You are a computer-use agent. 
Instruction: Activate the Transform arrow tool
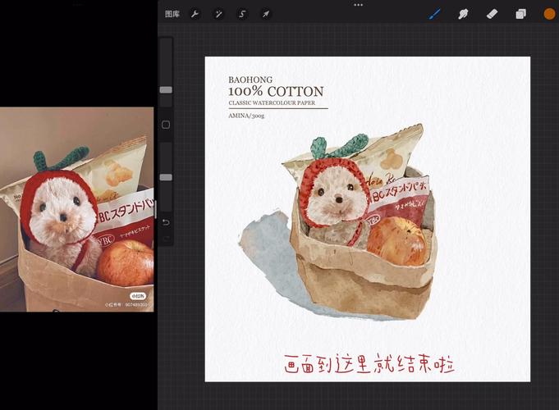coord(266,14)
